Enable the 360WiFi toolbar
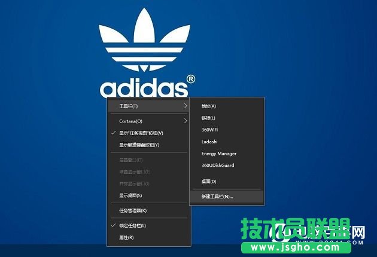The image size is (377, 257). [x=227, y=130]
